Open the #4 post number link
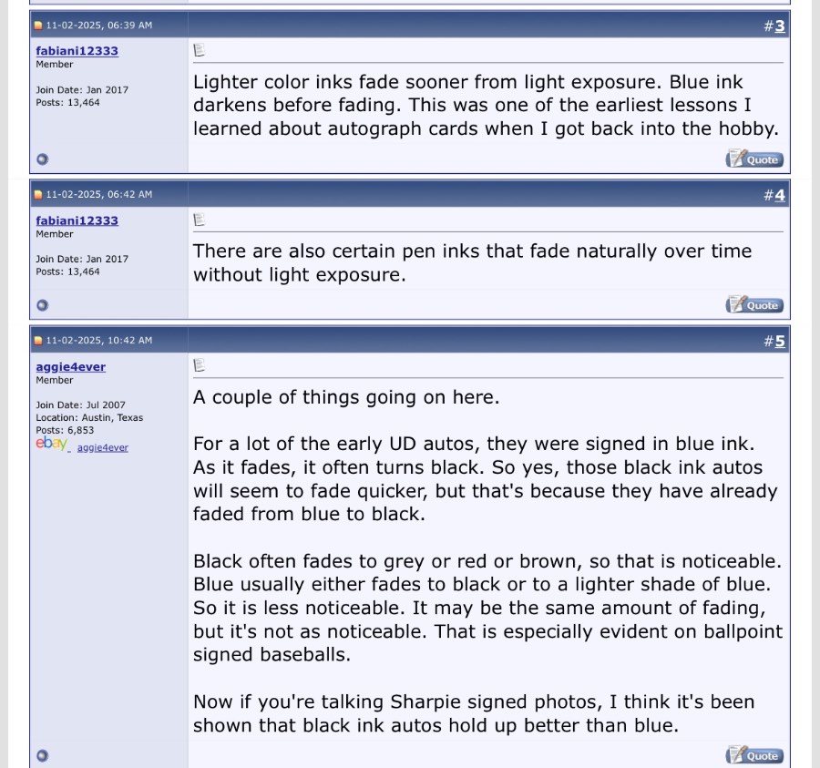 pos(779,195)
